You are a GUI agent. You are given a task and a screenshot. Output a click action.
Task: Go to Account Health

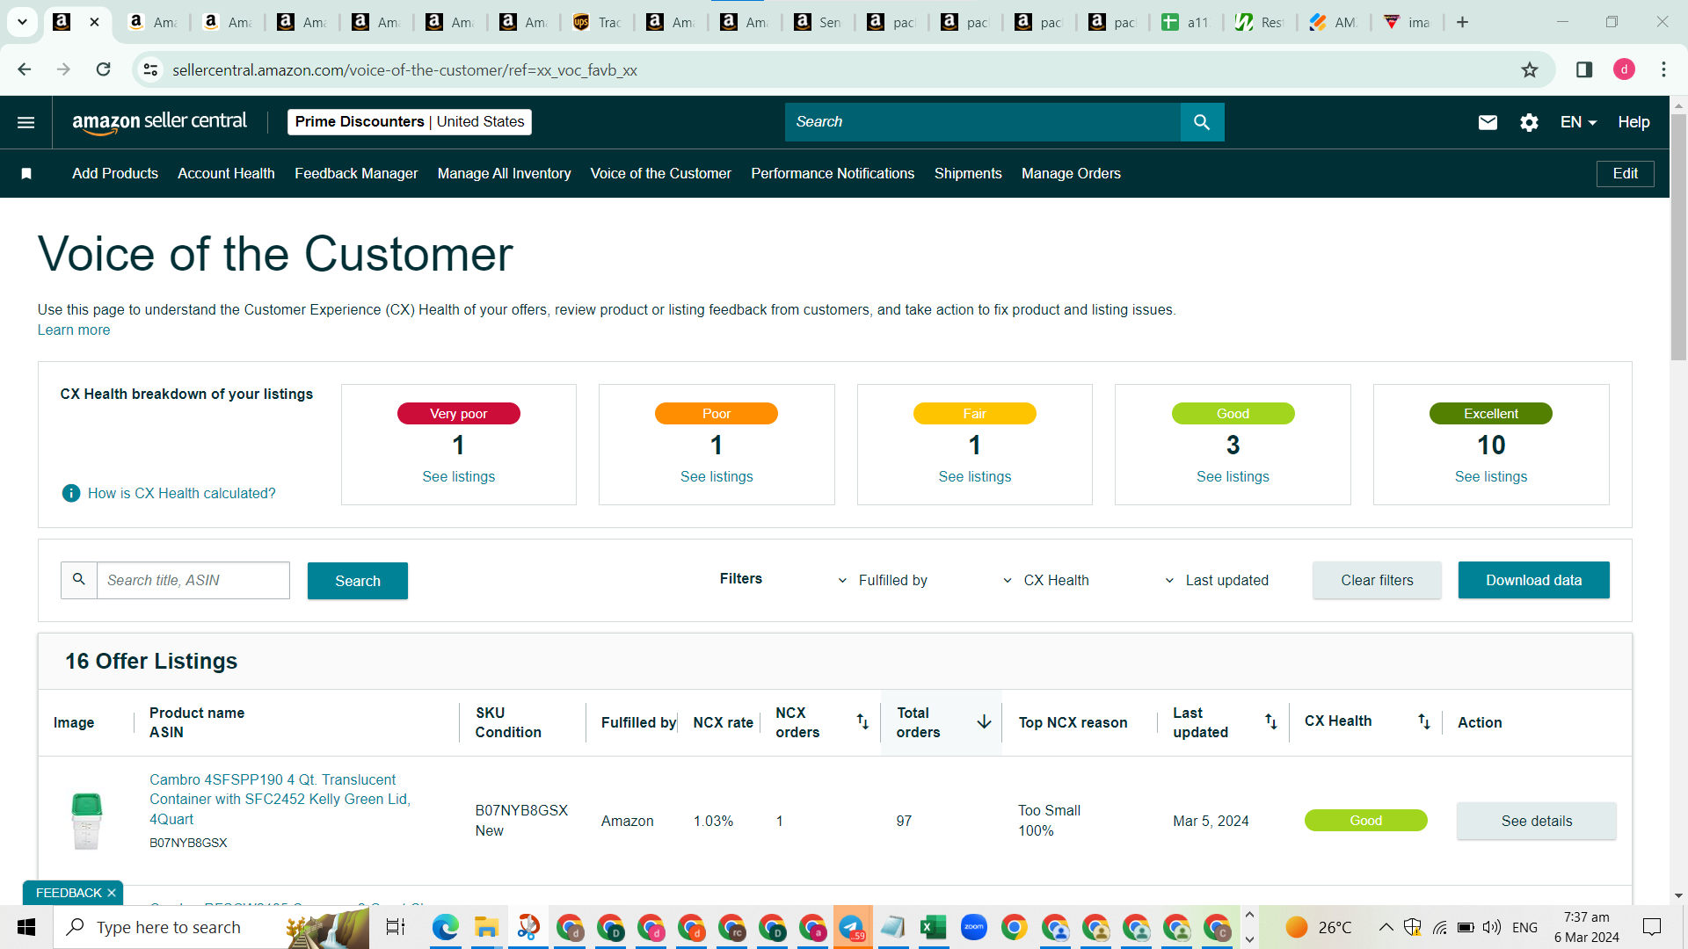(x=226, y=174)
